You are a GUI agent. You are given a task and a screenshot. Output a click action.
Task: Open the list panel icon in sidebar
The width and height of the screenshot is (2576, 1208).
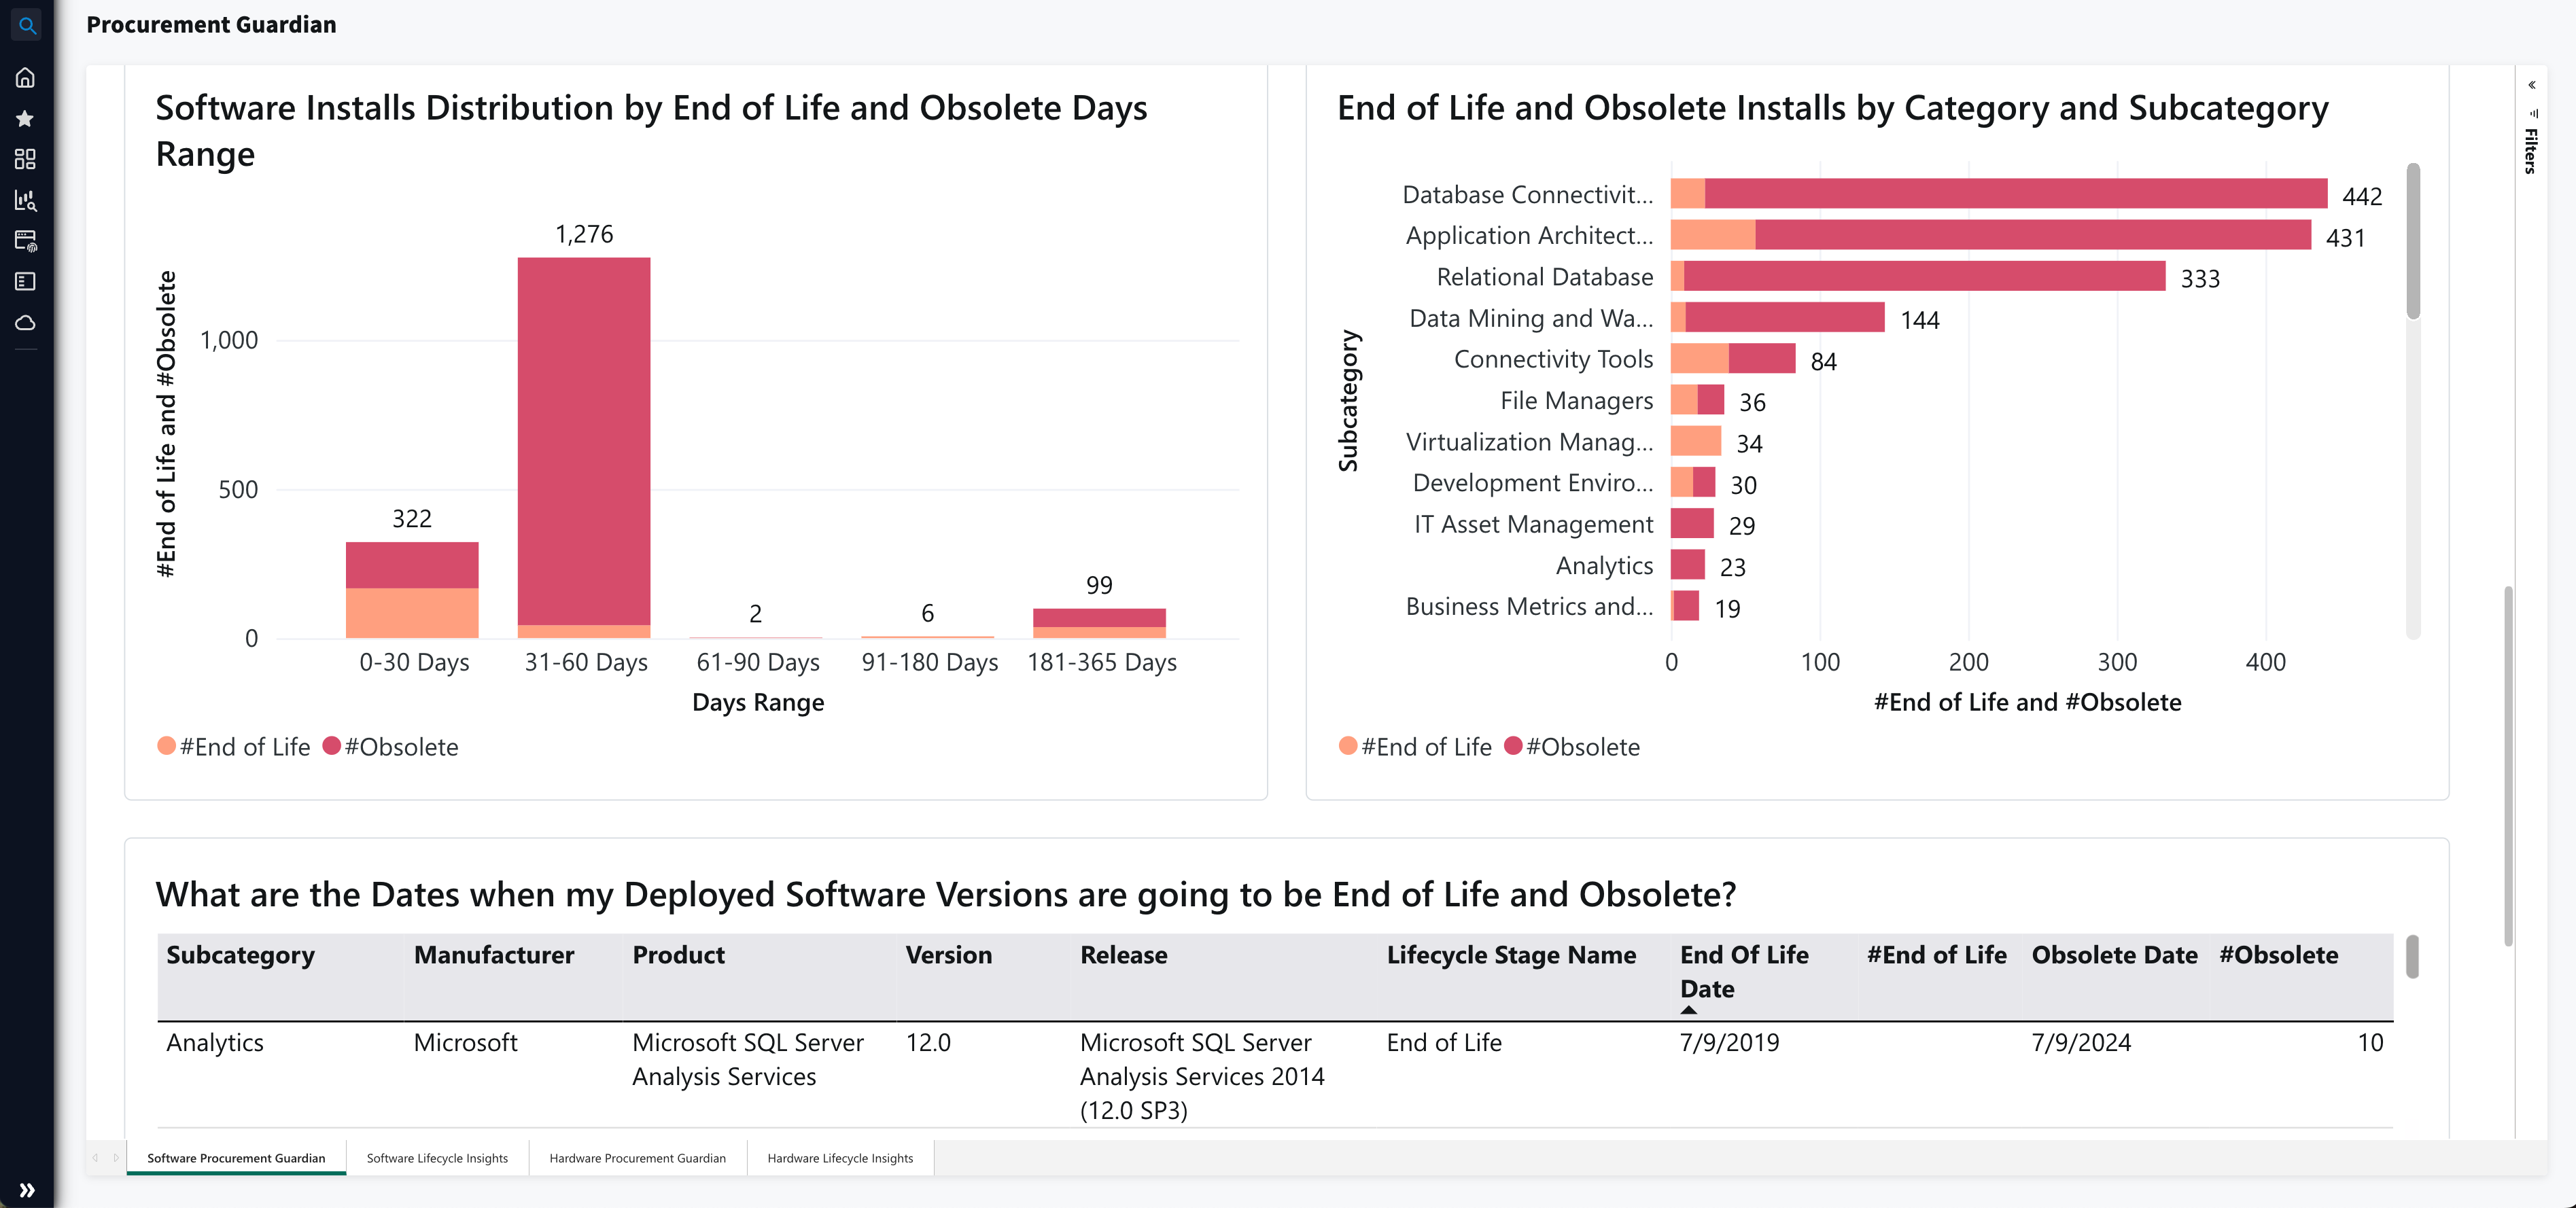(x=26, y=282)
